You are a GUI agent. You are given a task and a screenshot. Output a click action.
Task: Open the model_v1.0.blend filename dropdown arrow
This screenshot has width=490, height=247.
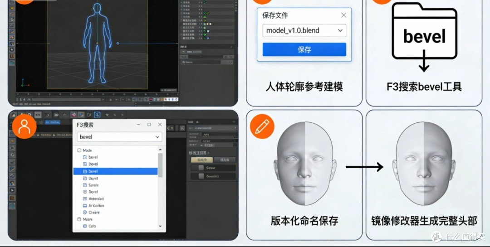coord(340,31)
